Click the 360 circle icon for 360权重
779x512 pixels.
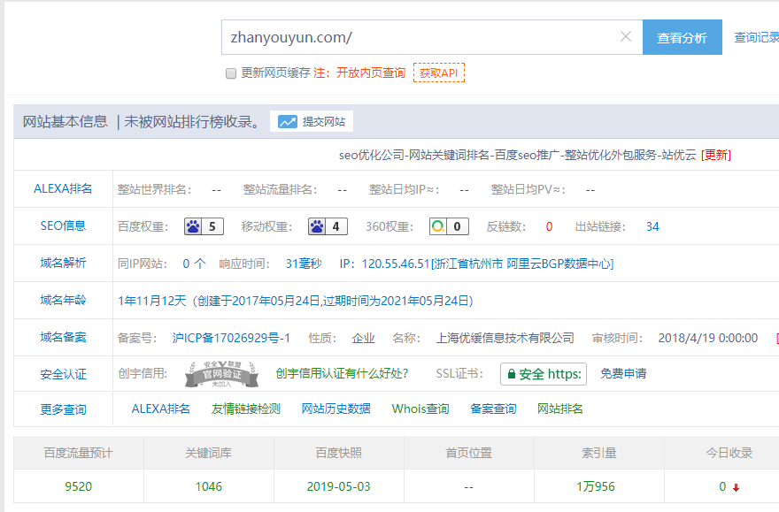click(437, 226)
